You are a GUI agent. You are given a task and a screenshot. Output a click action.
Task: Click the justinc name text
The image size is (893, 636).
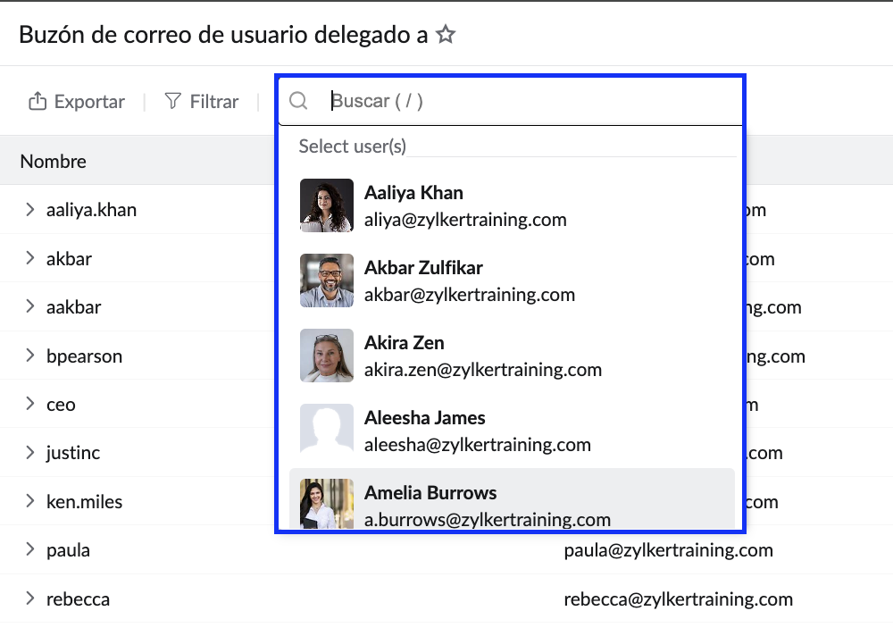pos(73,453)
